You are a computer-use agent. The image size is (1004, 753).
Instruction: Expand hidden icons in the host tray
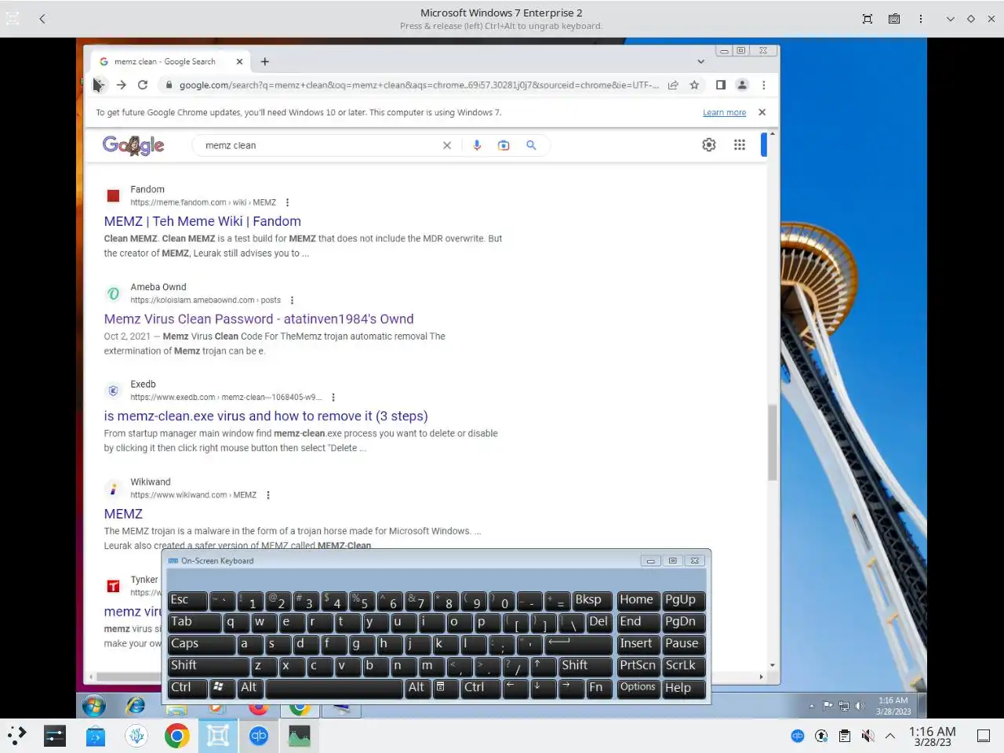pyautogui.click(x=890, y=736)
